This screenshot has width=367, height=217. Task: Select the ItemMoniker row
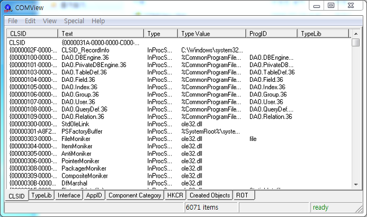179,146
